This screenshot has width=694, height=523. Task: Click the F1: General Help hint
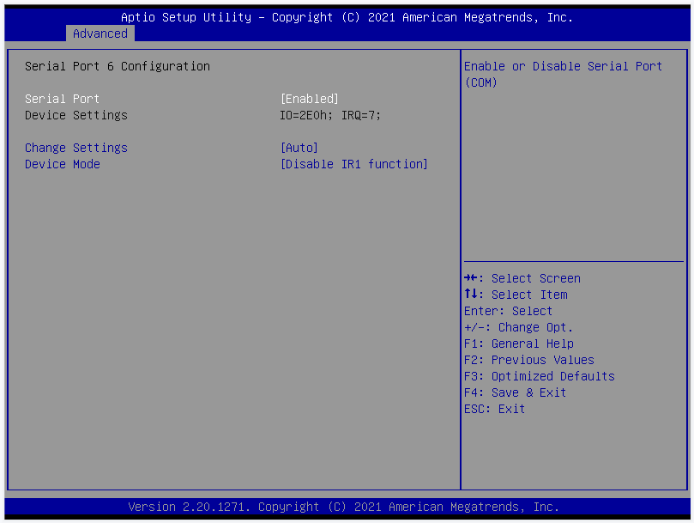point(518,344)
